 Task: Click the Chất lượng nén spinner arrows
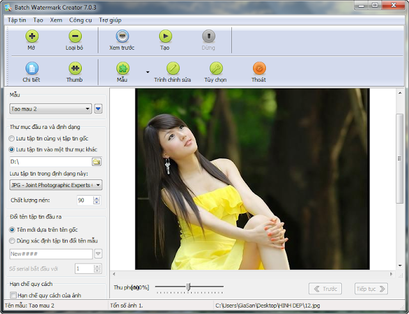click(96, 200)
